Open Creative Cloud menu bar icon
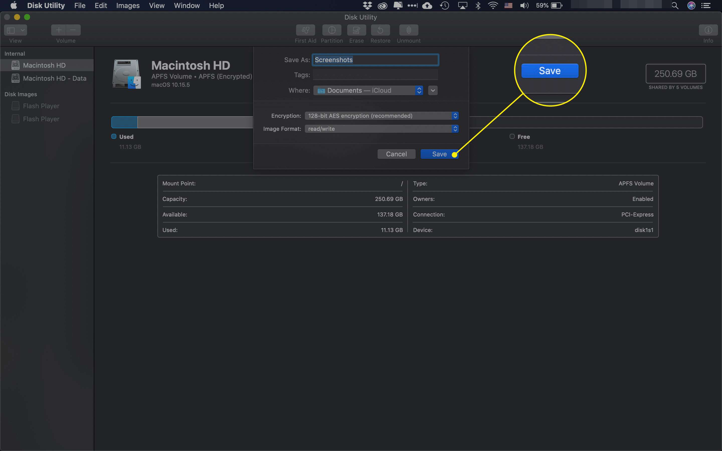The image size is (722, 451). pyautogui.click(x=383, y=5)
